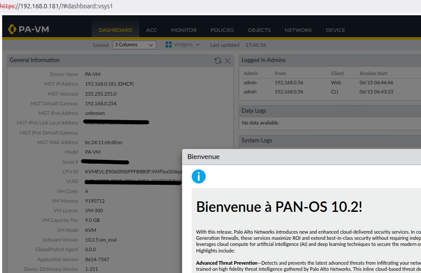
Task: Click Device Dictionary Version value 1-211
Action: coord(92,269)
